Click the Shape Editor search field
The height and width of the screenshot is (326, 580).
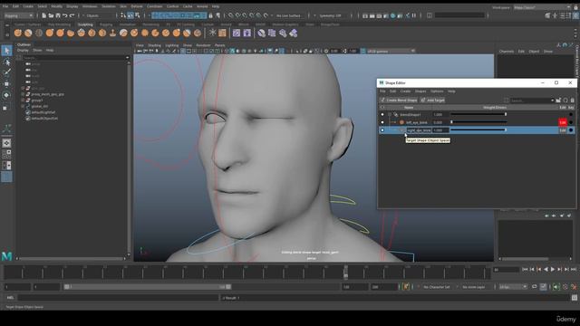coord(532,101)
